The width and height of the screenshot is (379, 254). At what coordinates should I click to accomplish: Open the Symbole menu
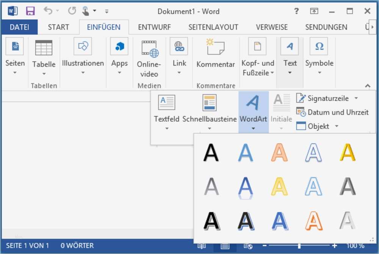319,56
